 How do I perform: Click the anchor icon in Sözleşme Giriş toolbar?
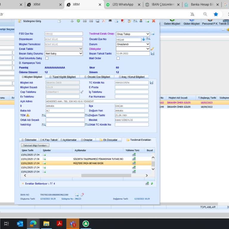click(x=72, y=21)
